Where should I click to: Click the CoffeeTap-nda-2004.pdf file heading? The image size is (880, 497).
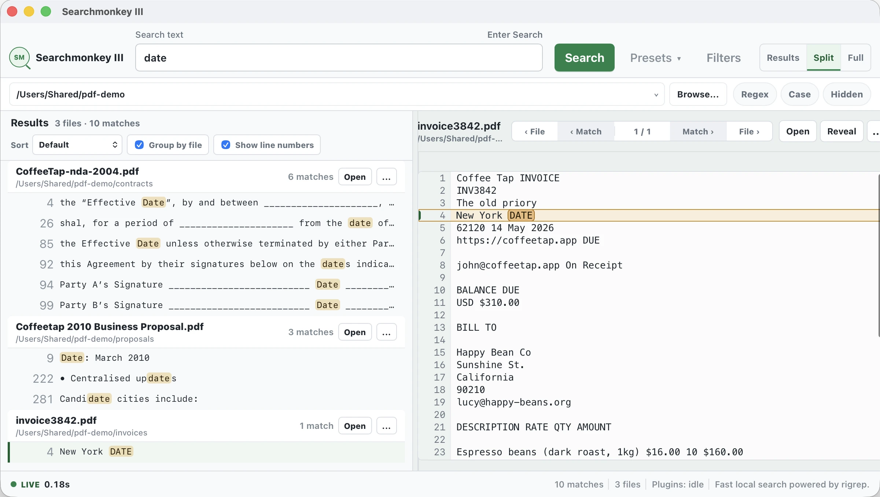[77, 171]
